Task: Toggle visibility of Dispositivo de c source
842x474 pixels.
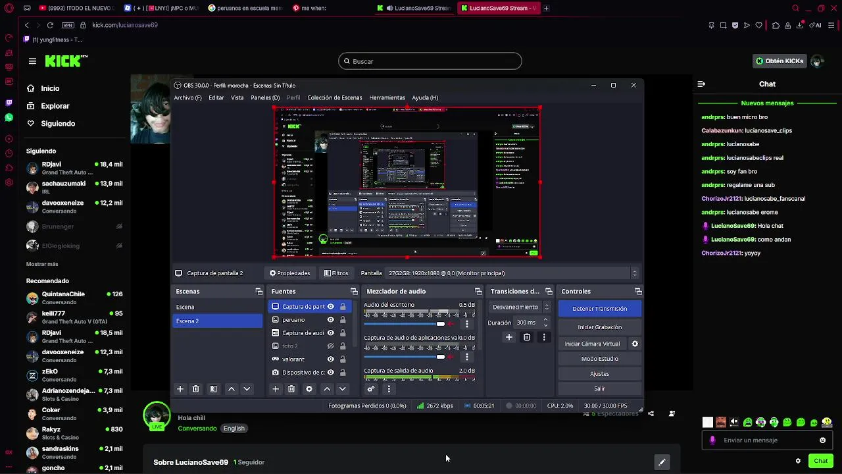Action: click(331, 373)
